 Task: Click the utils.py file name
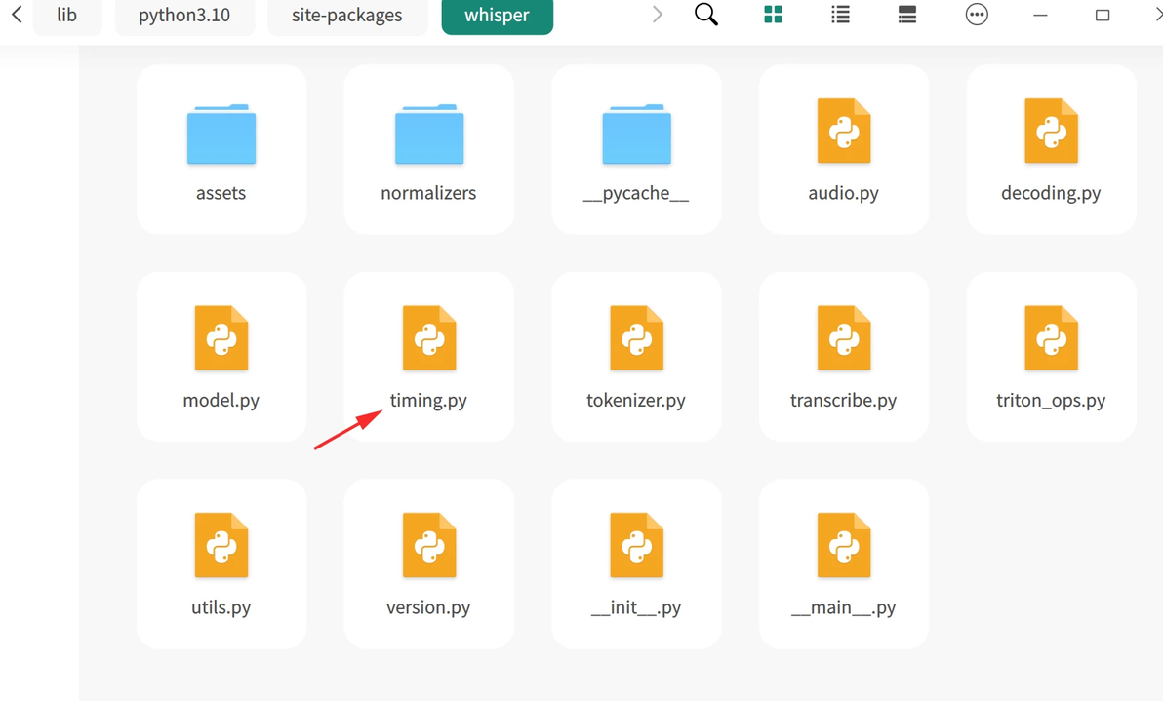221,607
